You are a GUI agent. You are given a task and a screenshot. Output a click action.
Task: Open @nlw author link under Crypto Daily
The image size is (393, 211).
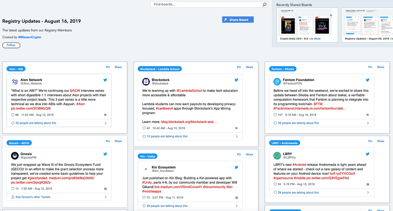317,39
